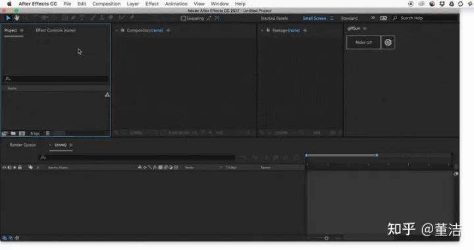This screenshot has width=474, height=250.
Task: Open project flowchart view icon
Action: (107, 95)
